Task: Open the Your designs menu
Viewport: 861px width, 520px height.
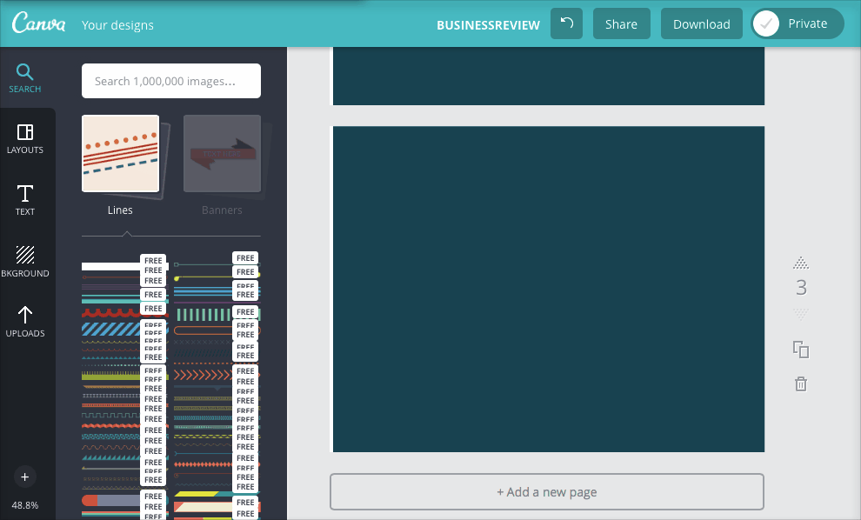Action: click(x=117, y=25)
